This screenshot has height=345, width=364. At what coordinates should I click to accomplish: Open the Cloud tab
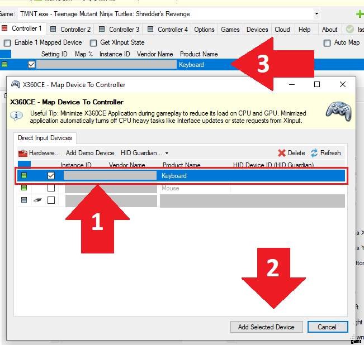coord(282,30)
